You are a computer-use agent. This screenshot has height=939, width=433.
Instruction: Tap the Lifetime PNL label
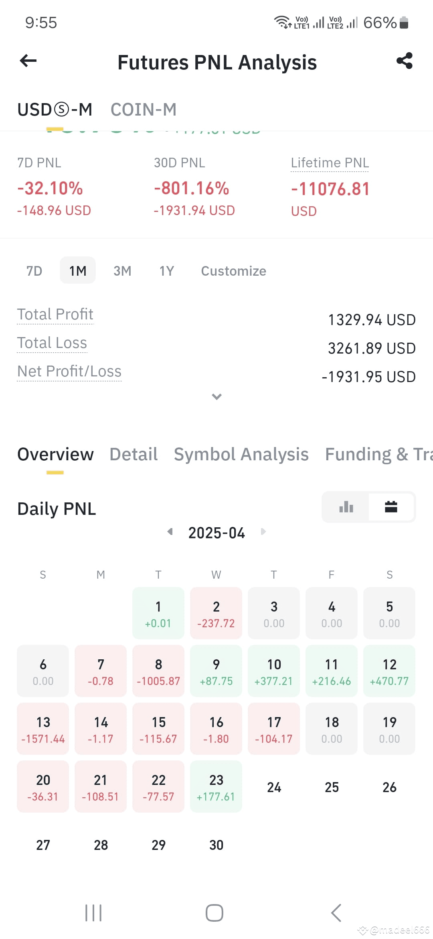click(x=330, y=163)
